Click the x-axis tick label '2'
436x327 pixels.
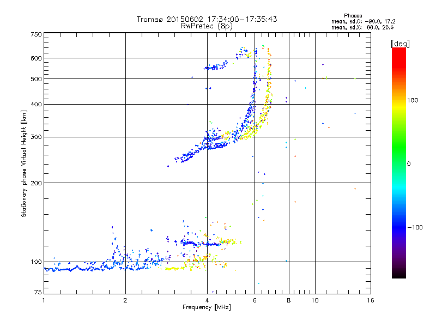click(x=125, y=300)
